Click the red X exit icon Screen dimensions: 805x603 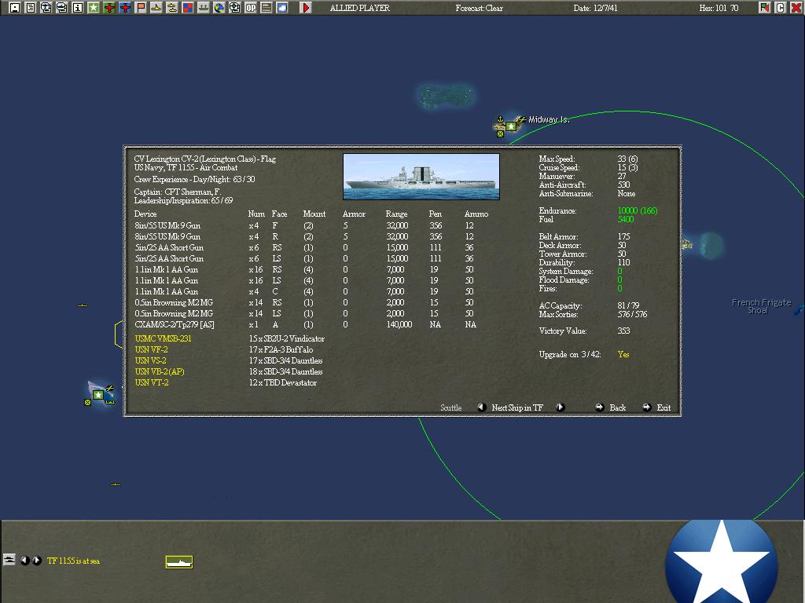796,8
